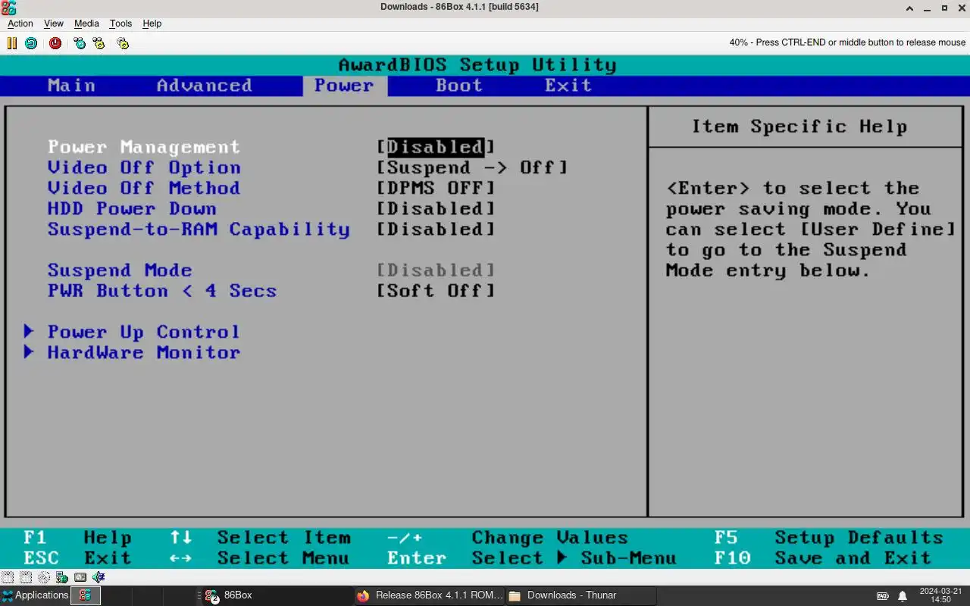
Task: Click the CD-ROM disc status bar icon
Action: point(44,577)
